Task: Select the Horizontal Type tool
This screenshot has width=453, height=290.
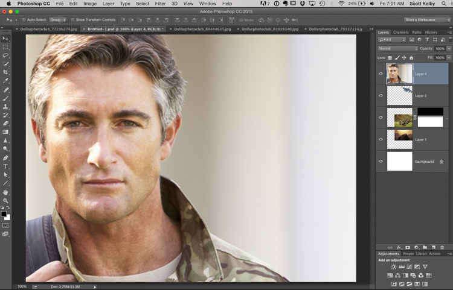Action: [x=6, y=166]
